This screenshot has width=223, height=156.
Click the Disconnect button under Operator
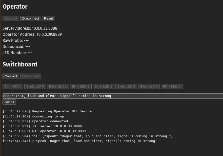point(31,19)
